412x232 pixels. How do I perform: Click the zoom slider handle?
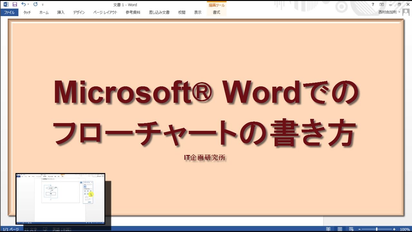pyautogui.click(x=377, y=229)
